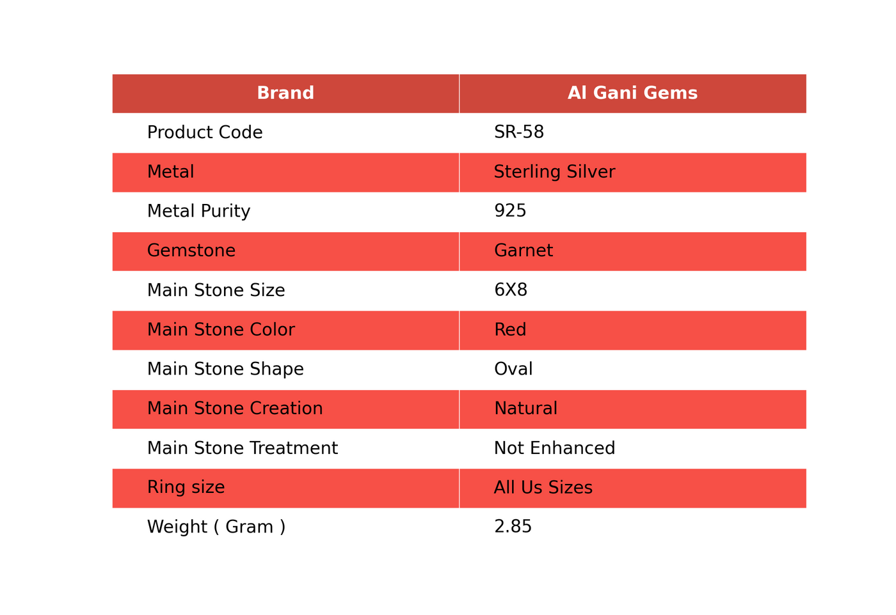Click the Natural value cell
The width and height of the screenshot is (896, 615).
click(x=633, y=409)
